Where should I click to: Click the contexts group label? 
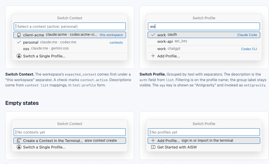click(116, 42)
